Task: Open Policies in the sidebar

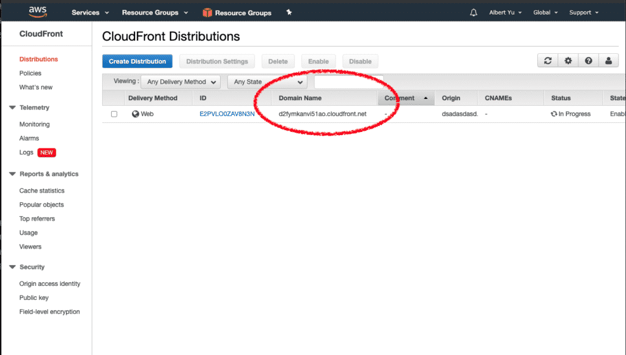Action: click(x=31, y=73)
